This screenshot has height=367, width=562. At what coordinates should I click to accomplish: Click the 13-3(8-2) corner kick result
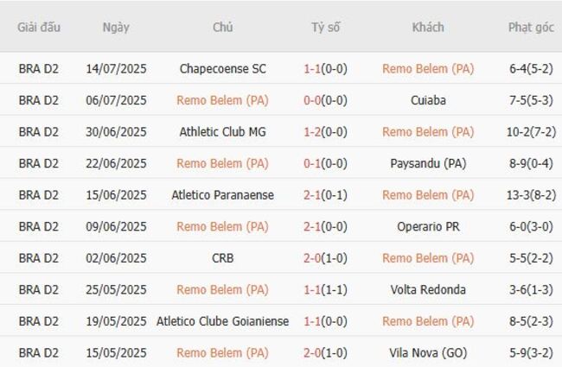[x=531, y=195]
